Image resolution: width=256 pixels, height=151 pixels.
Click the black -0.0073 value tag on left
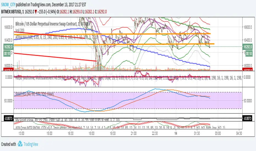[8, 118]
